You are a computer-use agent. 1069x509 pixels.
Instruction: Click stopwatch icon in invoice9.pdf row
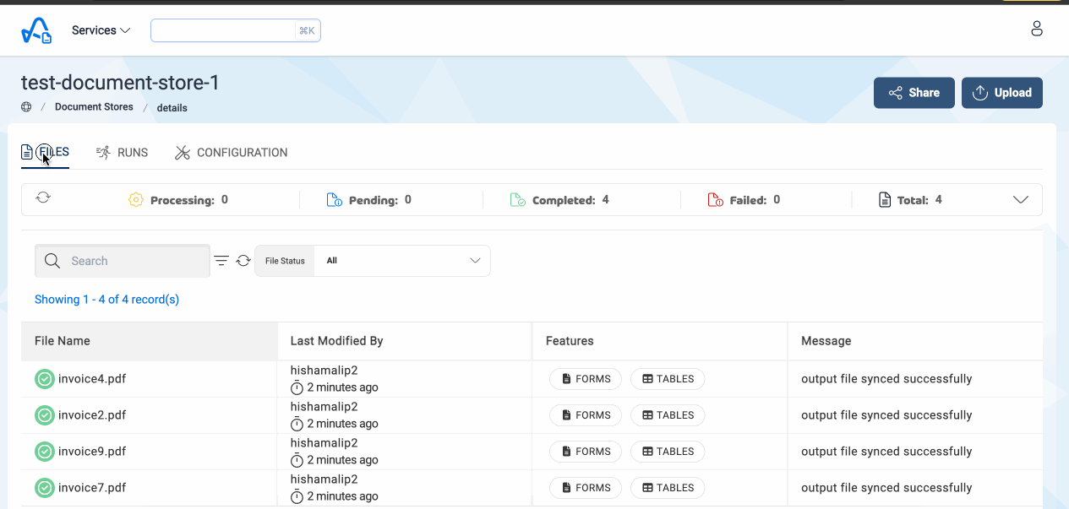coord(297,460)
